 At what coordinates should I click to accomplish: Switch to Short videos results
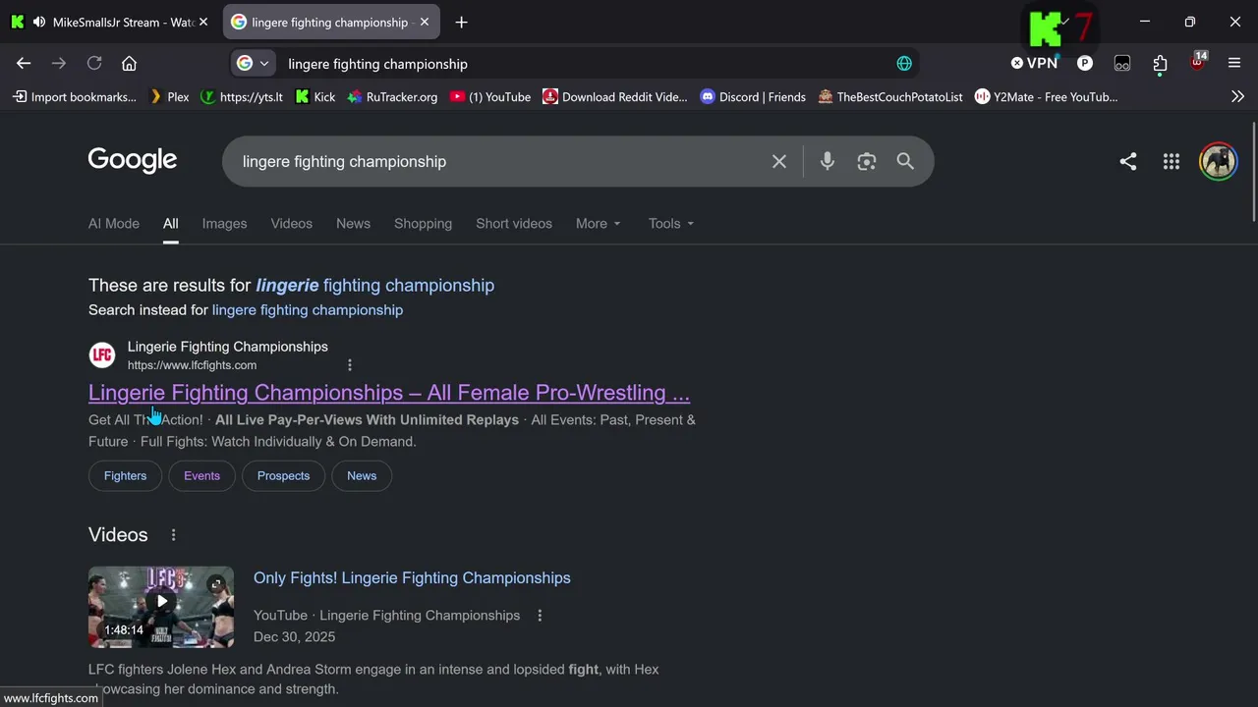(x=514, y=223)
